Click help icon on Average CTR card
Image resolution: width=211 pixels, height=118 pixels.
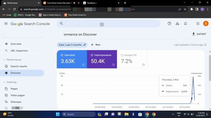click(143, 65)
